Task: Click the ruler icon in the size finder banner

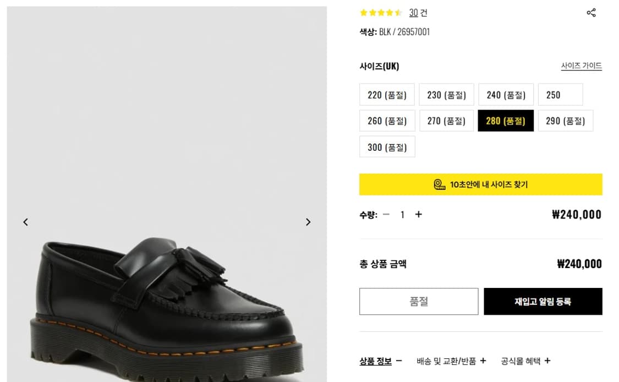Action: pyautogui.click(x=439, y=185)
